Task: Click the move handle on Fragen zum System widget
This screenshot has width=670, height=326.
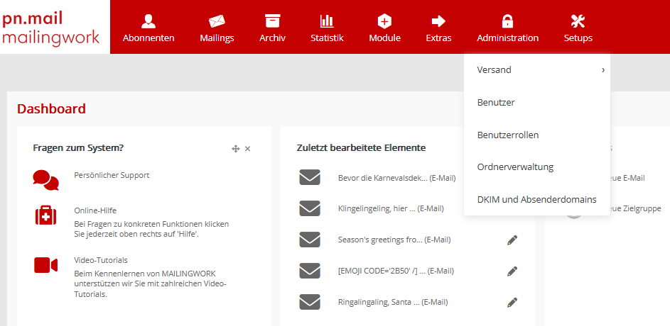Action: coord(235,149)
